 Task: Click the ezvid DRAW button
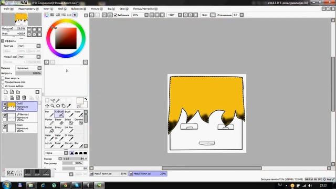tap(46, 173)
